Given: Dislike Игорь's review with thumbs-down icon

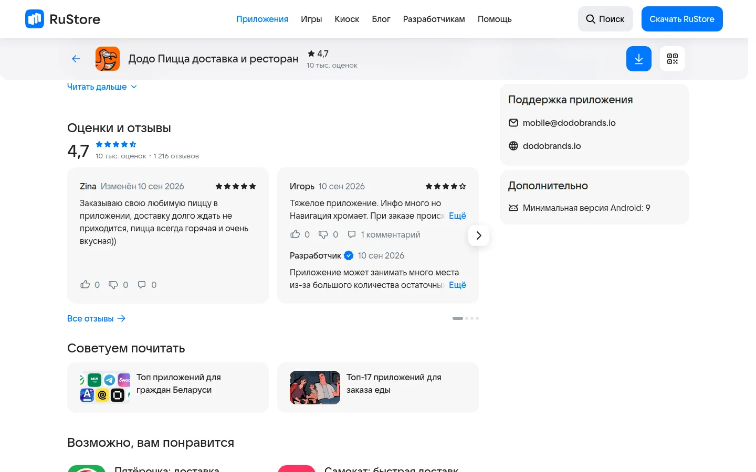Looking at the screenshot, I should [x=323, y=234].
